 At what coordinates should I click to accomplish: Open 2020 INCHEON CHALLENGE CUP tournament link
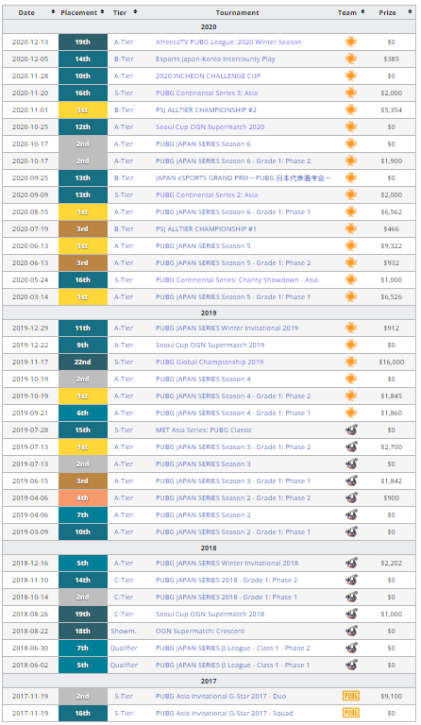pos(208,76)
